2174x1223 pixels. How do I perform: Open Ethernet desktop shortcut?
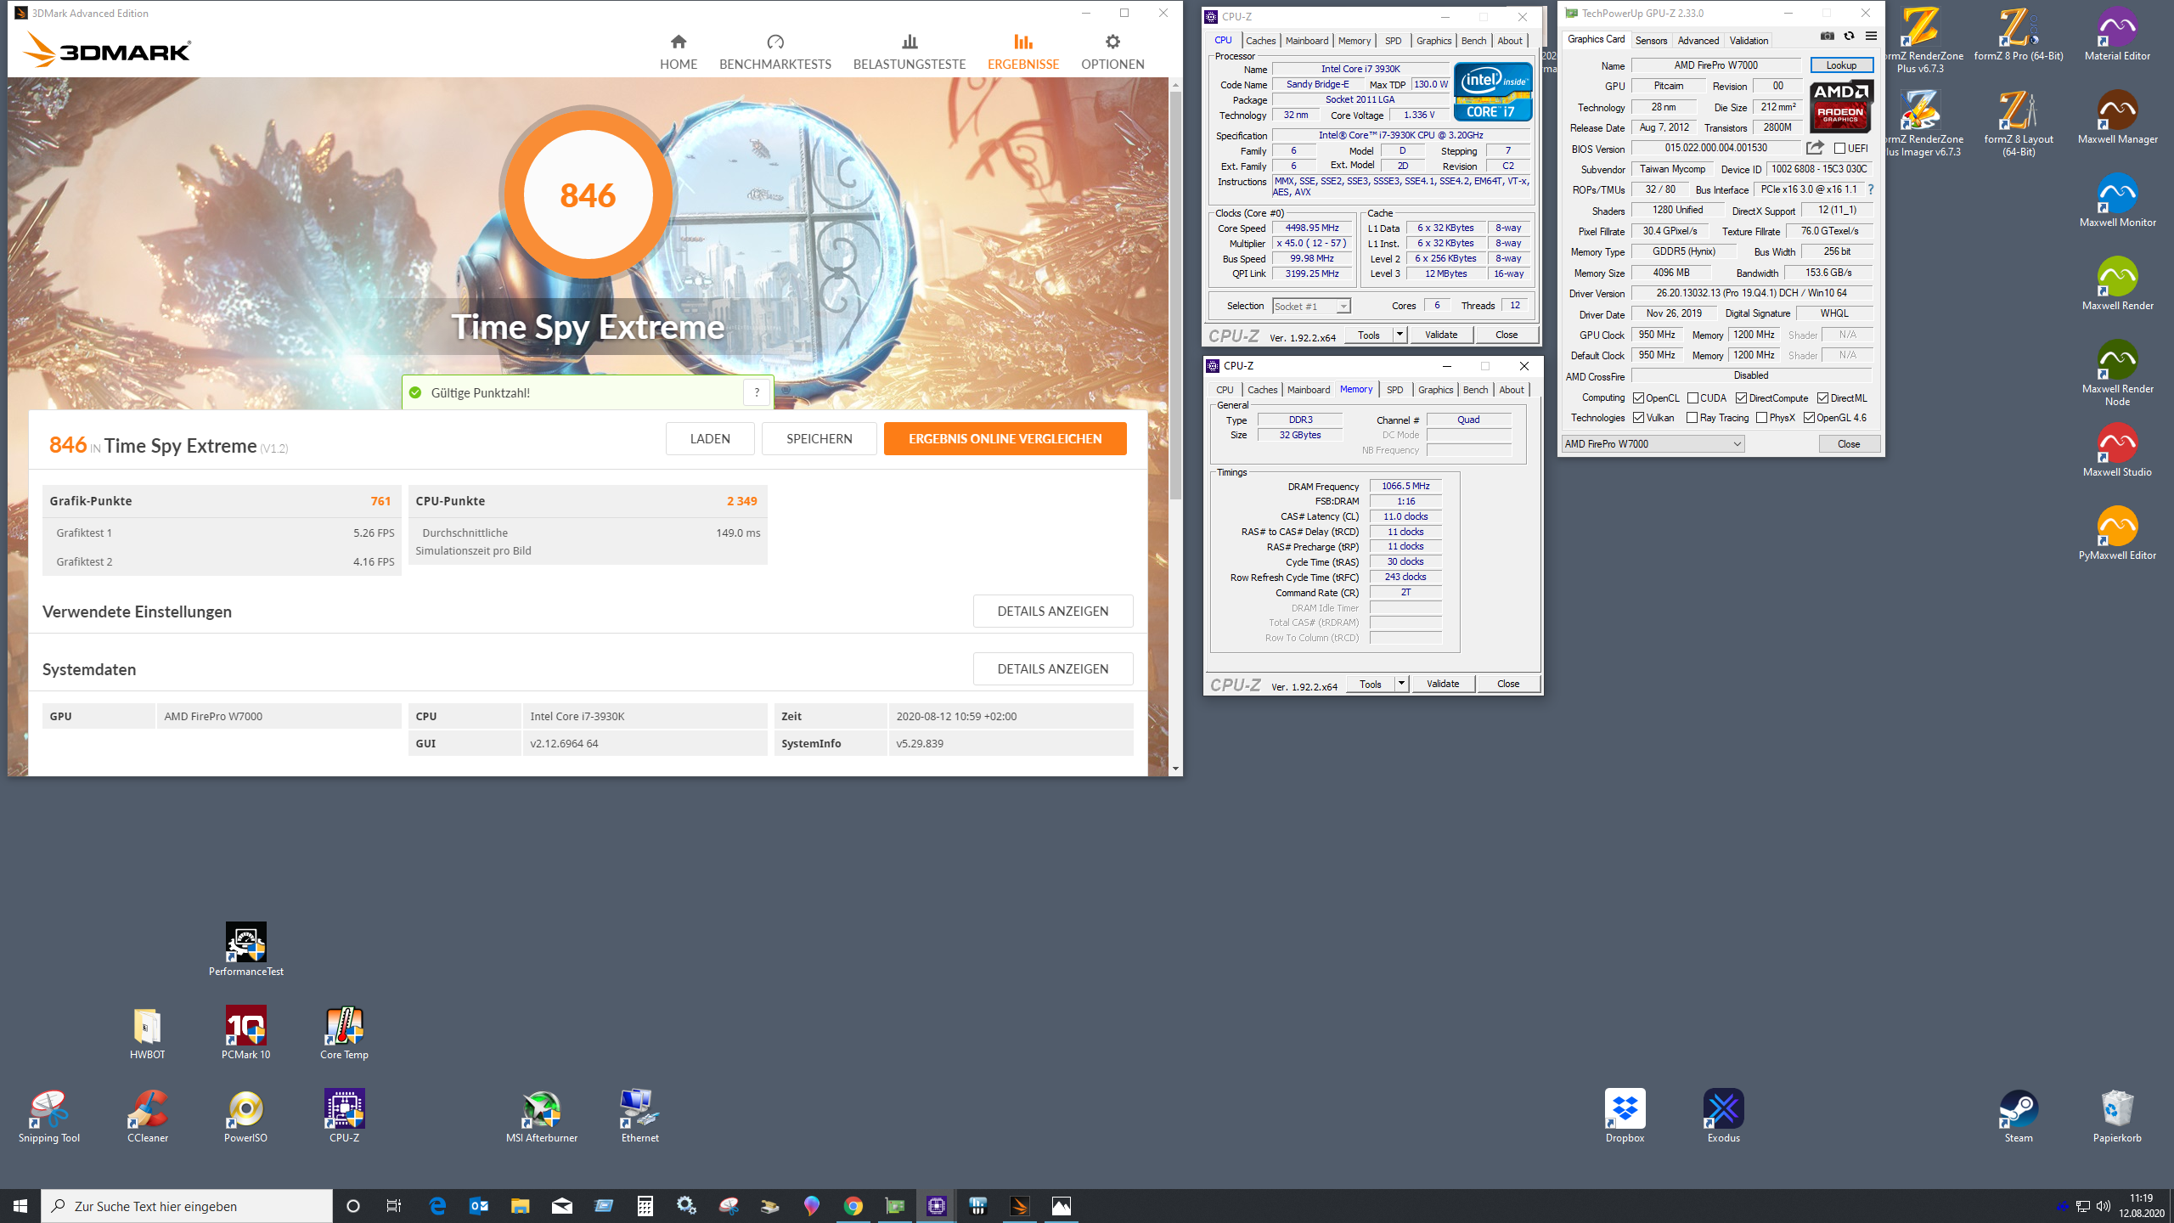[639, 1116]
